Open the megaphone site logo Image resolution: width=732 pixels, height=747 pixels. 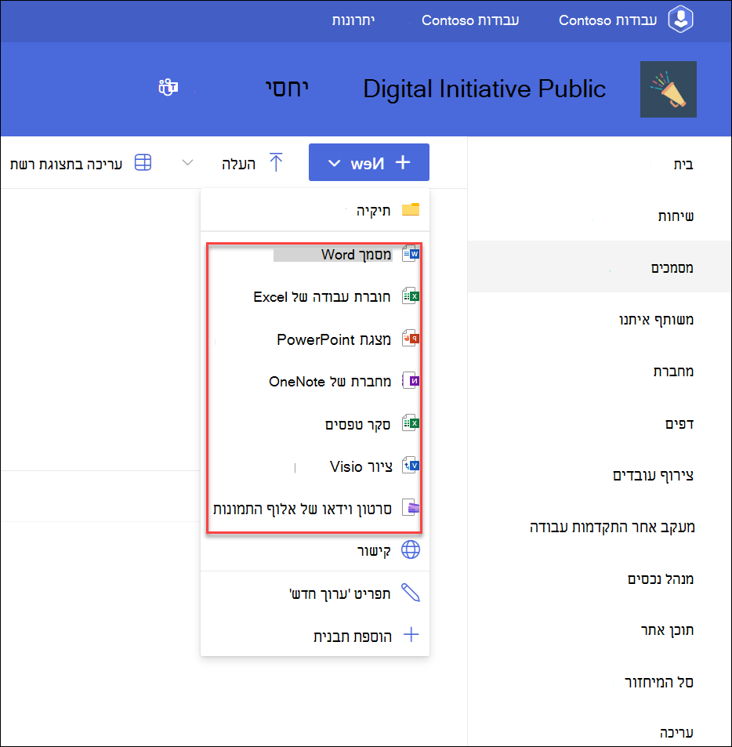pyautogui.click(x=669, y=89)
